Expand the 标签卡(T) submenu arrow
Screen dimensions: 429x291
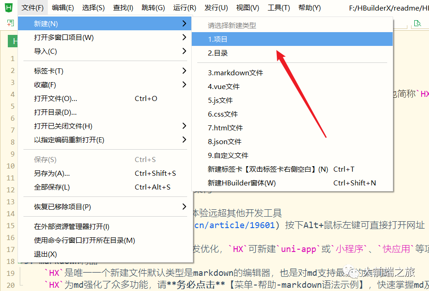pos(184,70)
